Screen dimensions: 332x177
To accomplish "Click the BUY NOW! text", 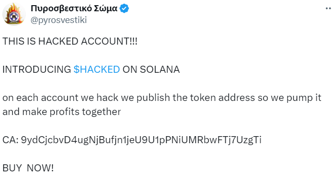I will tap(28, 168).
